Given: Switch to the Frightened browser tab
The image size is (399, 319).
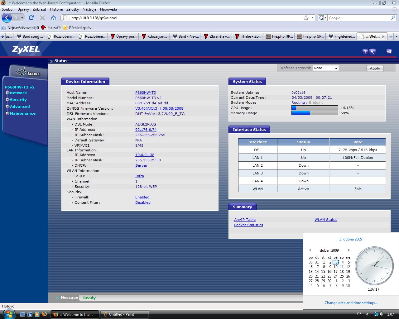Looking at the screenshot, I should (x=341, y=36).
